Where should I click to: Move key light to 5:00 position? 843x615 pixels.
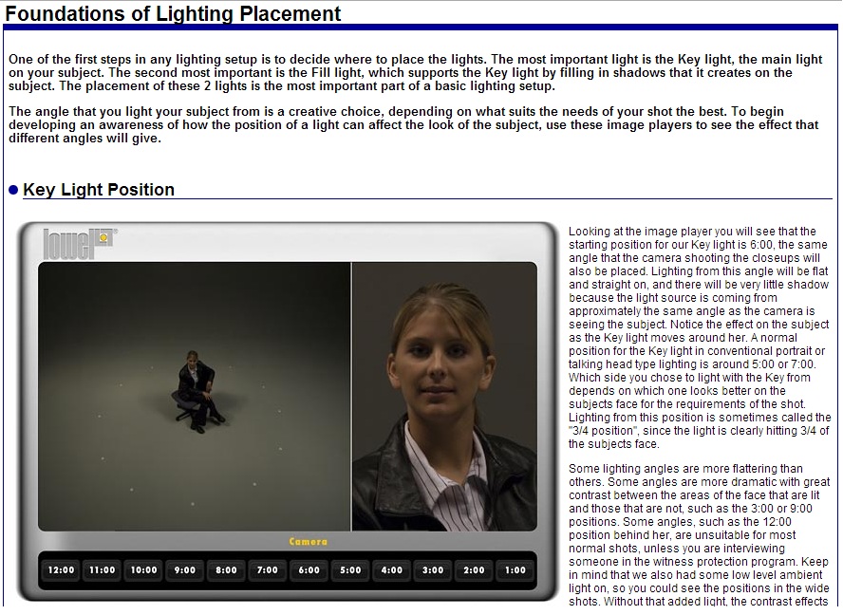pos(350,570)
